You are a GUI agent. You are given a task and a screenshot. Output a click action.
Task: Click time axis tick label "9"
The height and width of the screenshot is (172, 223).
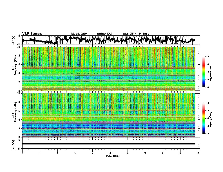(180, 153)
